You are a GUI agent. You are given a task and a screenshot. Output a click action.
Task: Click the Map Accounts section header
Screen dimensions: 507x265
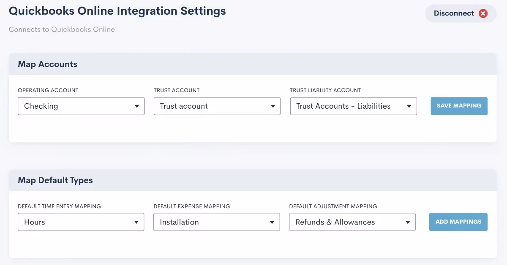[x=47, y=64]
